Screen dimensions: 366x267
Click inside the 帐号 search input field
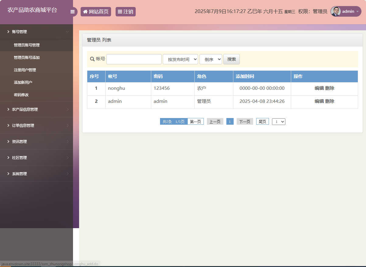(134, 59)
